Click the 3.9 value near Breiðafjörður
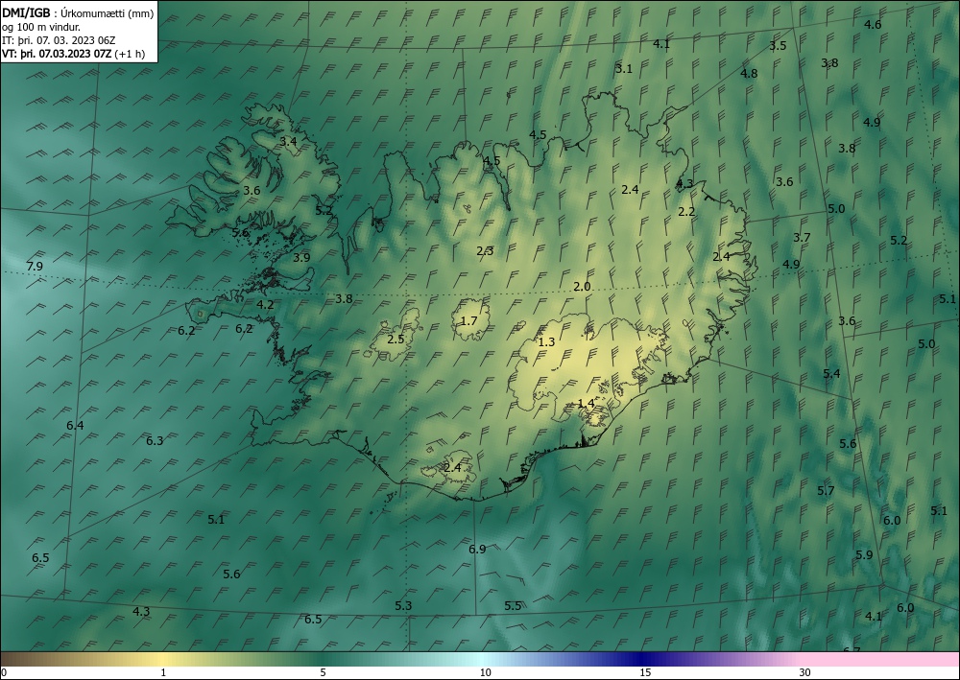The height and width of the screenshot is (680, 960). pos(301,257)
